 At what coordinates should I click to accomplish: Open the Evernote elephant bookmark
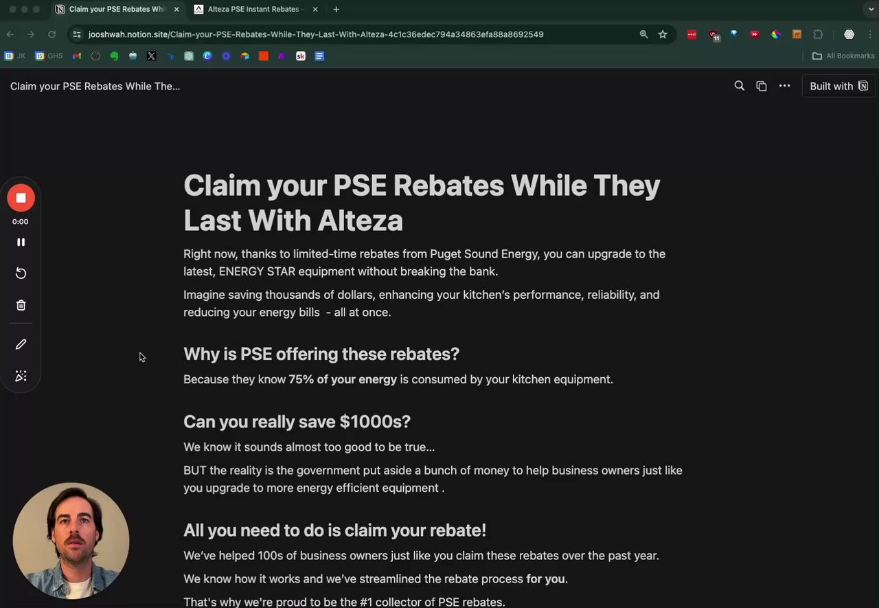click(x=114, y=56)
